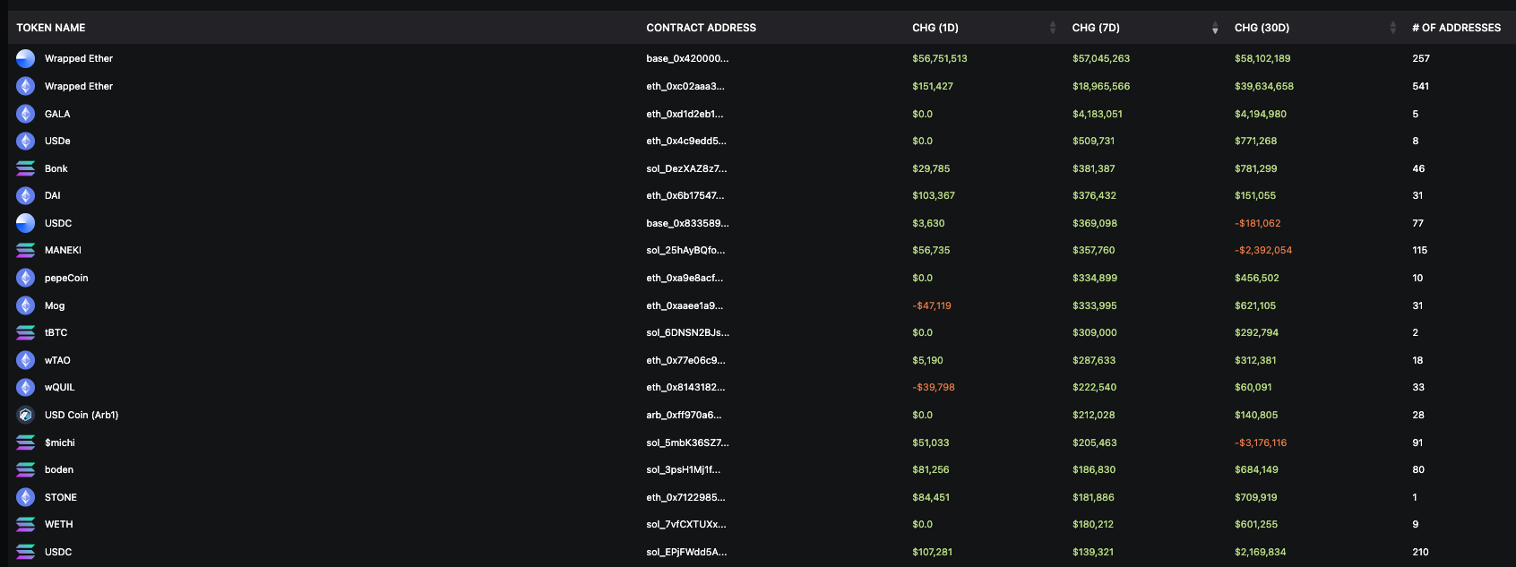Click the Solana icon next to Bonk
Image resolution: width=1516 pixels, height=567 pixels.
click(x=26, y=168)
